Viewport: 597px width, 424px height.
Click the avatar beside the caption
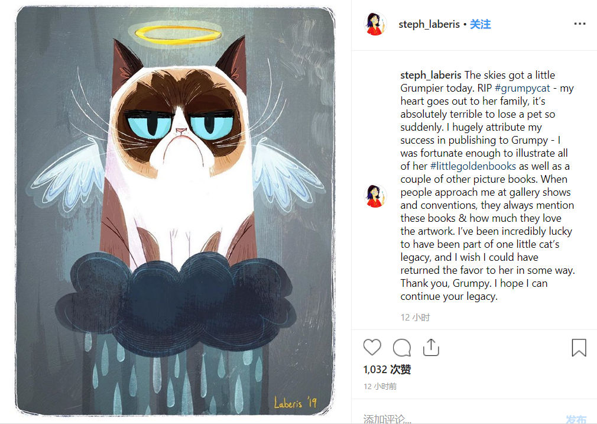[x=375, y=196]
